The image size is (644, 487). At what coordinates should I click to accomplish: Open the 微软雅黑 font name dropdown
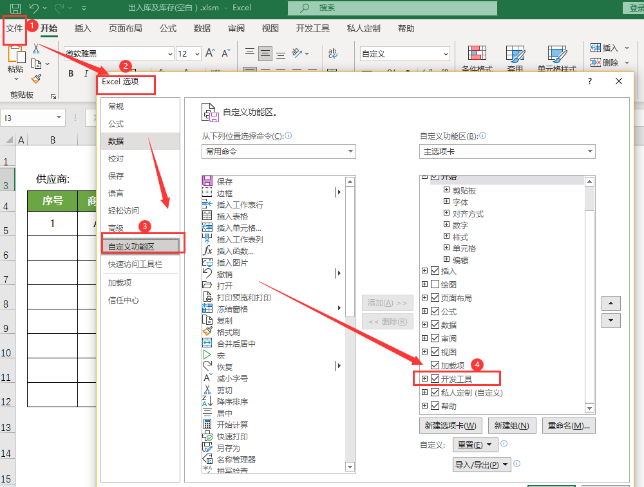click(170, 54)
